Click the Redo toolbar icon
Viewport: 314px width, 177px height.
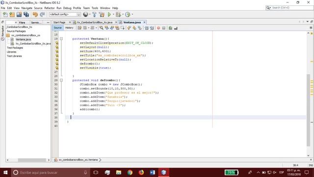[42, 14]
